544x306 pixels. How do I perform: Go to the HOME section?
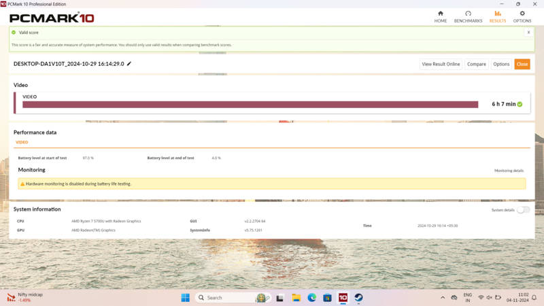[x=440, y=16]
